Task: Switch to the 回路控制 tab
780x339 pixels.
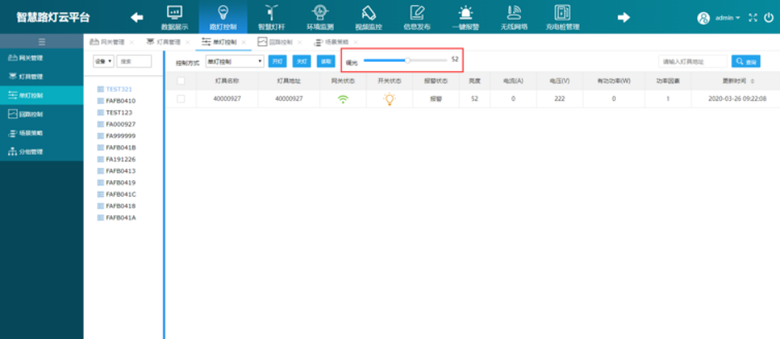Action: pyautogui.click(x=276, y=41)
